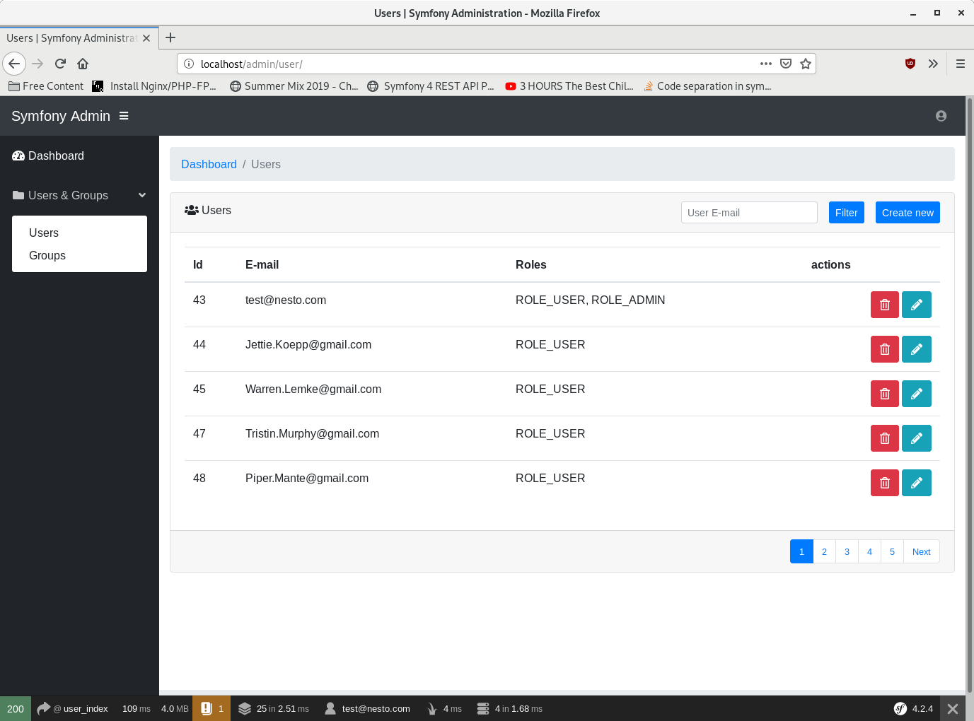Click the Filter button

click(x=846, y=213)
